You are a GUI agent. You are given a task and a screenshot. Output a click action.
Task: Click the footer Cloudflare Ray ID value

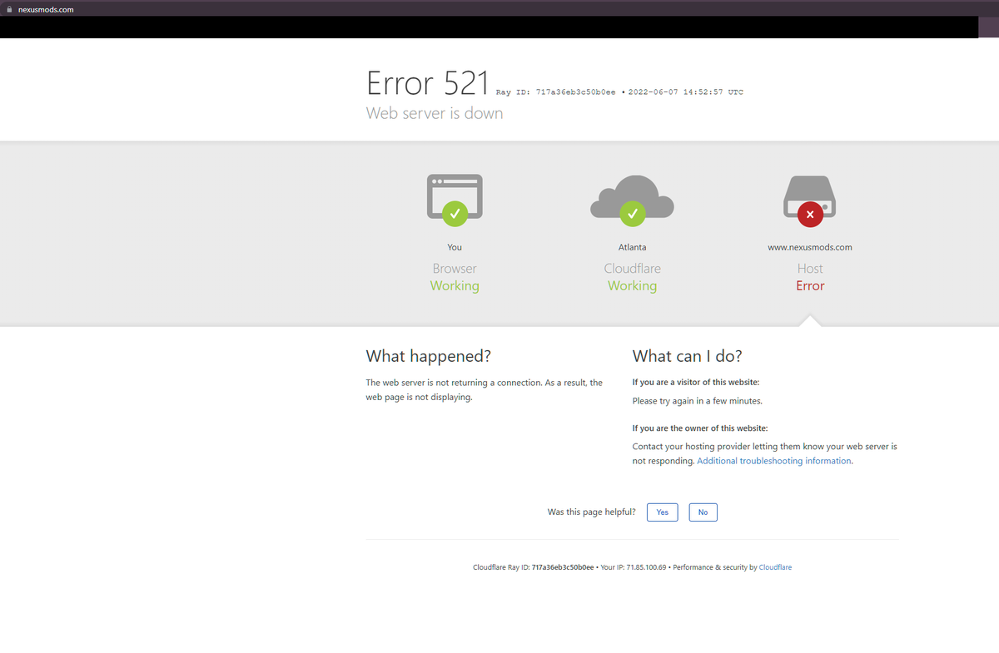563,567
